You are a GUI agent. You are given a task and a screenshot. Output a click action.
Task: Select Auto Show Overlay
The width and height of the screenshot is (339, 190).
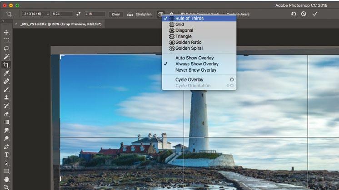tap(199, 58)
